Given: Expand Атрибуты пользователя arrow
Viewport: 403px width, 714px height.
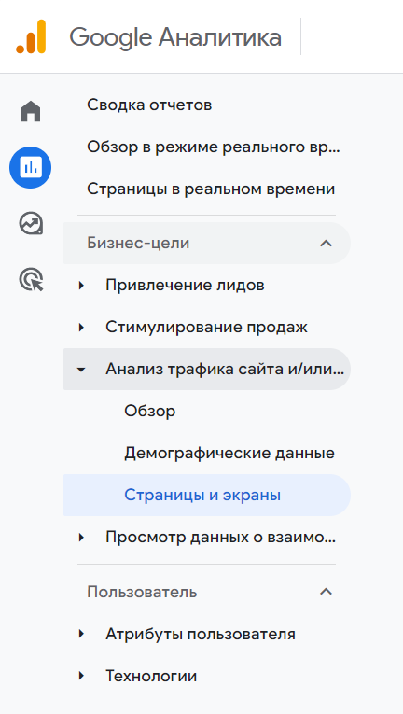Looking at the screenshot, I should click(x=81, y=634).
